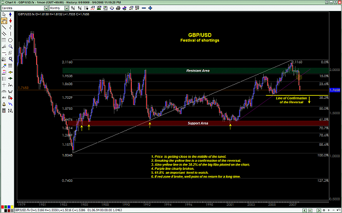The image size is (342, 213).
Task: Open the calculator tool
Action: pos(4,111)
